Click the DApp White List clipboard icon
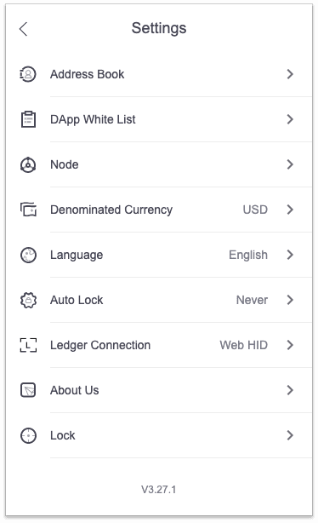 pos(28,119)
